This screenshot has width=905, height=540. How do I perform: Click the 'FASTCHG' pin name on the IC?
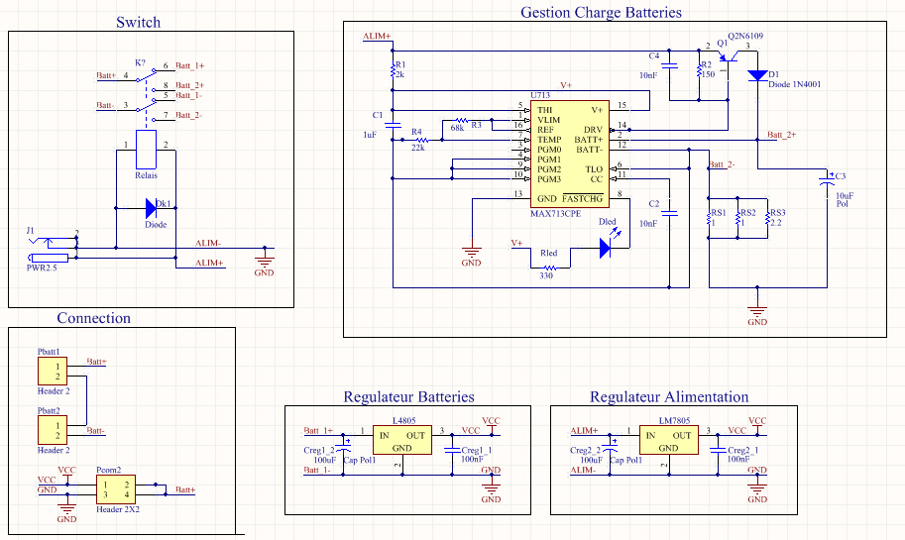point(583,198)
